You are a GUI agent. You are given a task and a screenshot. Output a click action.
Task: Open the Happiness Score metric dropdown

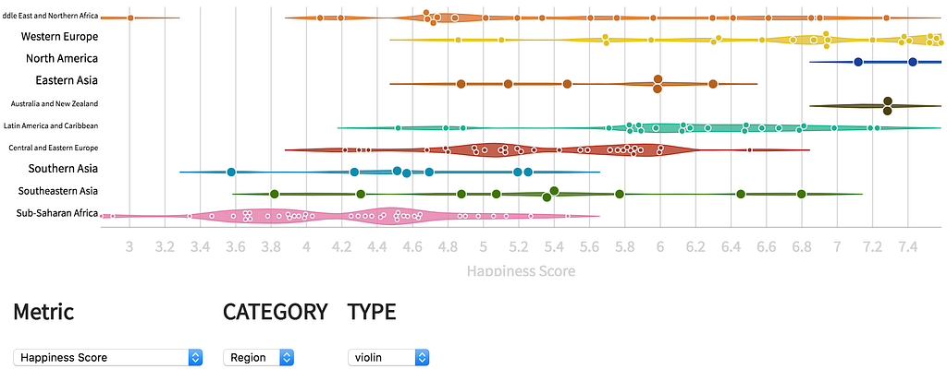[x=107, y=358]
